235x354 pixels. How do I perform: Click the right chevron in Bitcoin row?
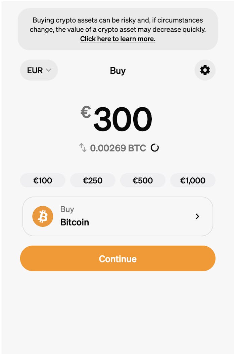point(197,216)
